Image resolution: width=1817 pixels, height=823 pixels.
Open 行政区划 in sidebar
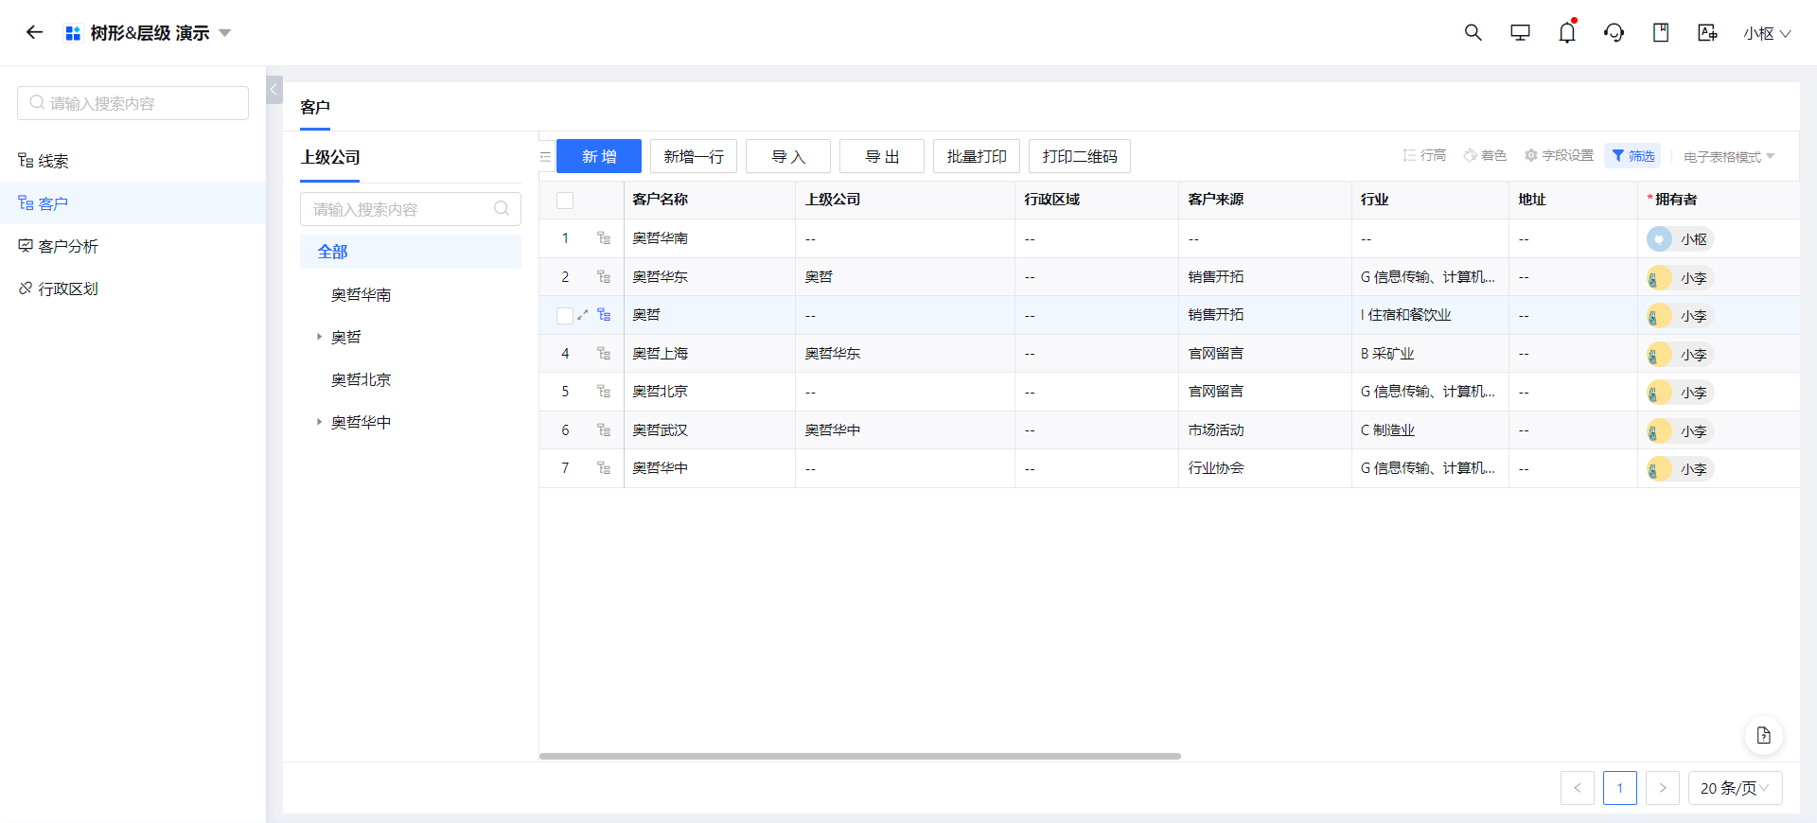click(132, 289)
